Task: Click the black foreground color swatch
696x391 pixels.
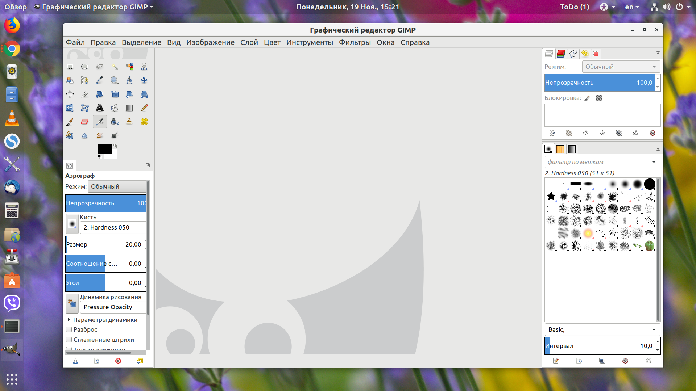Action: coord(104,149)
